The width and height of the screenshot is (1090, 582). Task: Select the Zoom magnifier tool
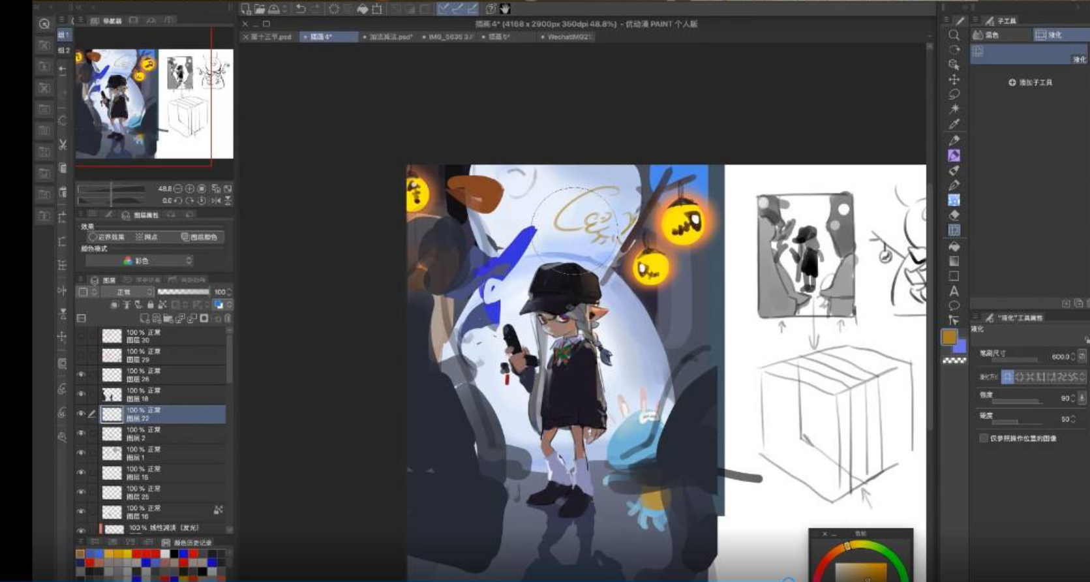tap(954, 35)
